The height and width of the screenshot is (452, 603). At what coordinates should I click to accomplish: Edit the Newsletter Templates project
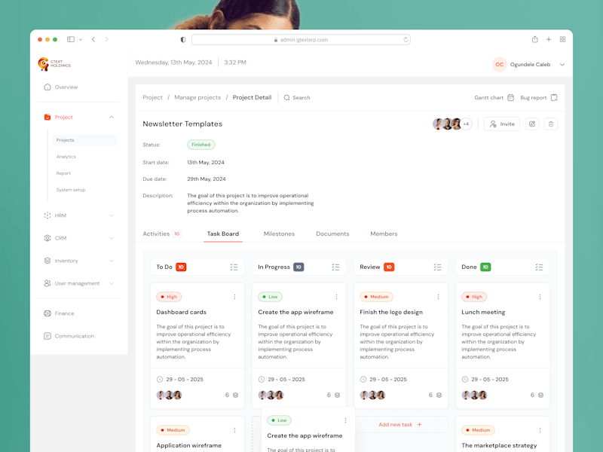click(x=532, y=124)
